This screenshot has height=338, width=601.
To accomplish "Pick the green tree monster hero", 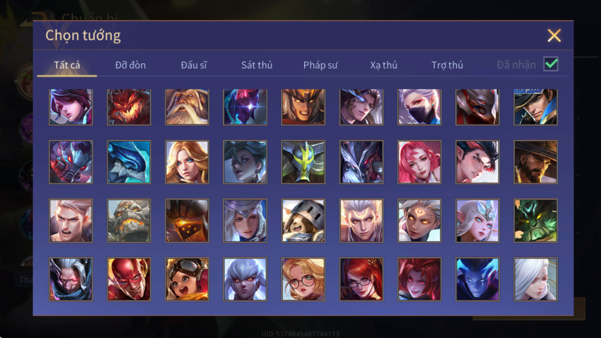I will (536, 221).
